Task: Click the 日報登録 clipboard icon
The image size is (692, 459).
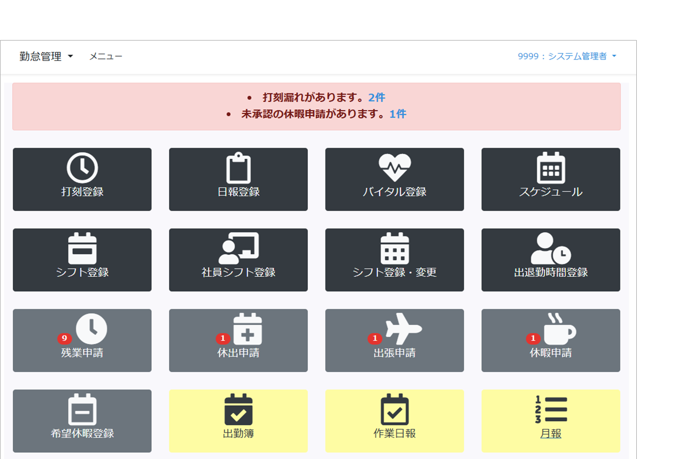Action: pos(238,168)
